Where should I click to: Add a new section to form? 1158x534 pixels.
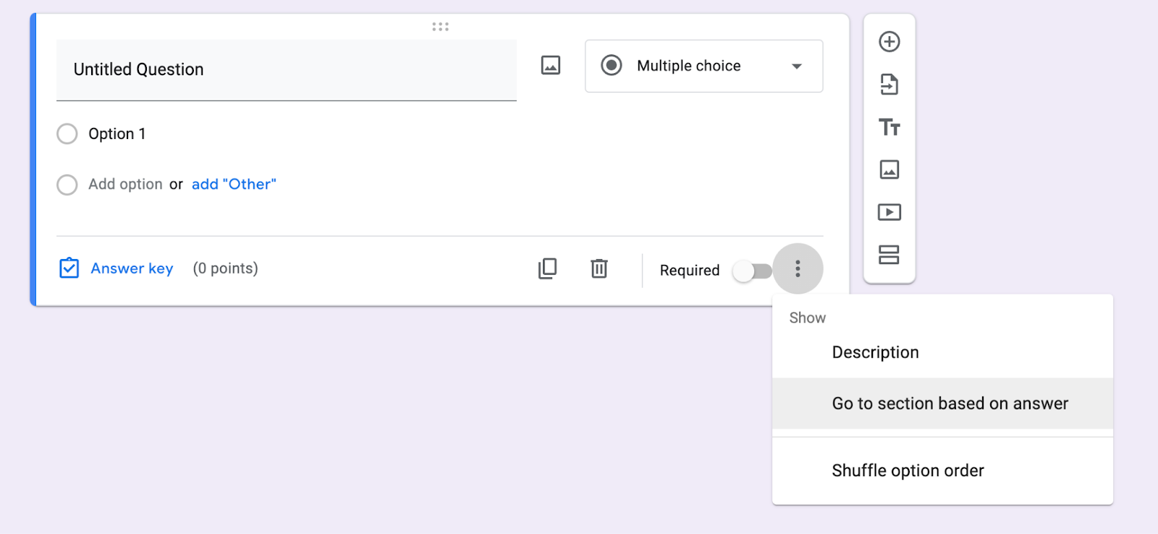pos(889,255)
